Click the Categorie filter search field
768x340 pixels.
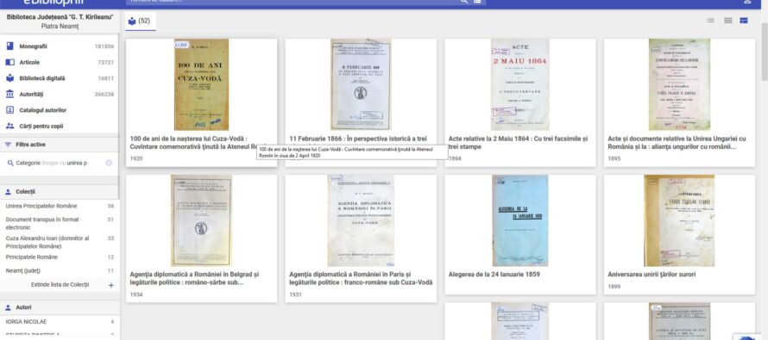(x=60, y=164)
